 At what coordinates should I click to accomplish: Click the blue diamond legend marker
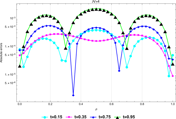tap(94, 117)
